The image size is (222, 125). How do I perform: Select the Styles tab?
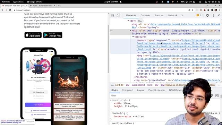click(x=115, y=90)
